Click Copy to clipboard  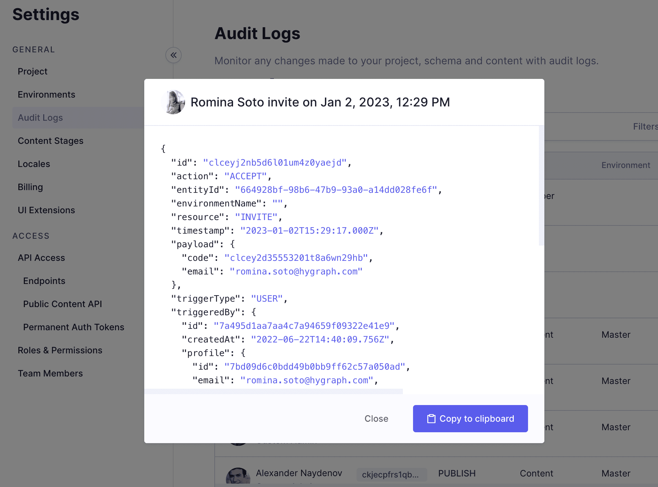pos(470,419)
